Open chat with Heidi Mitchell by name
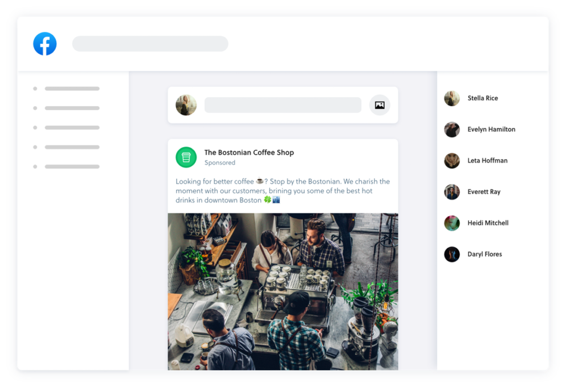Viewport: 566px width, 389px height. click(488, 223)
